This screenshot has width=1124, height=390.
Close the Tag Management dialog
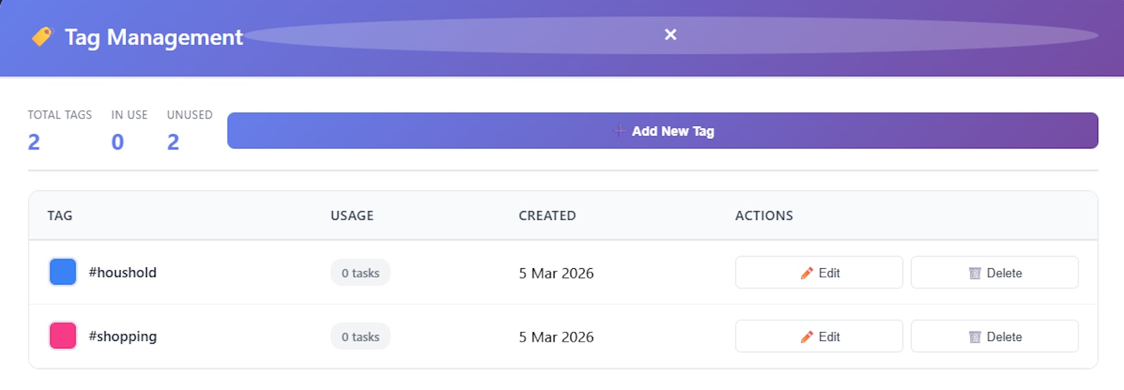tap(670, 35)
